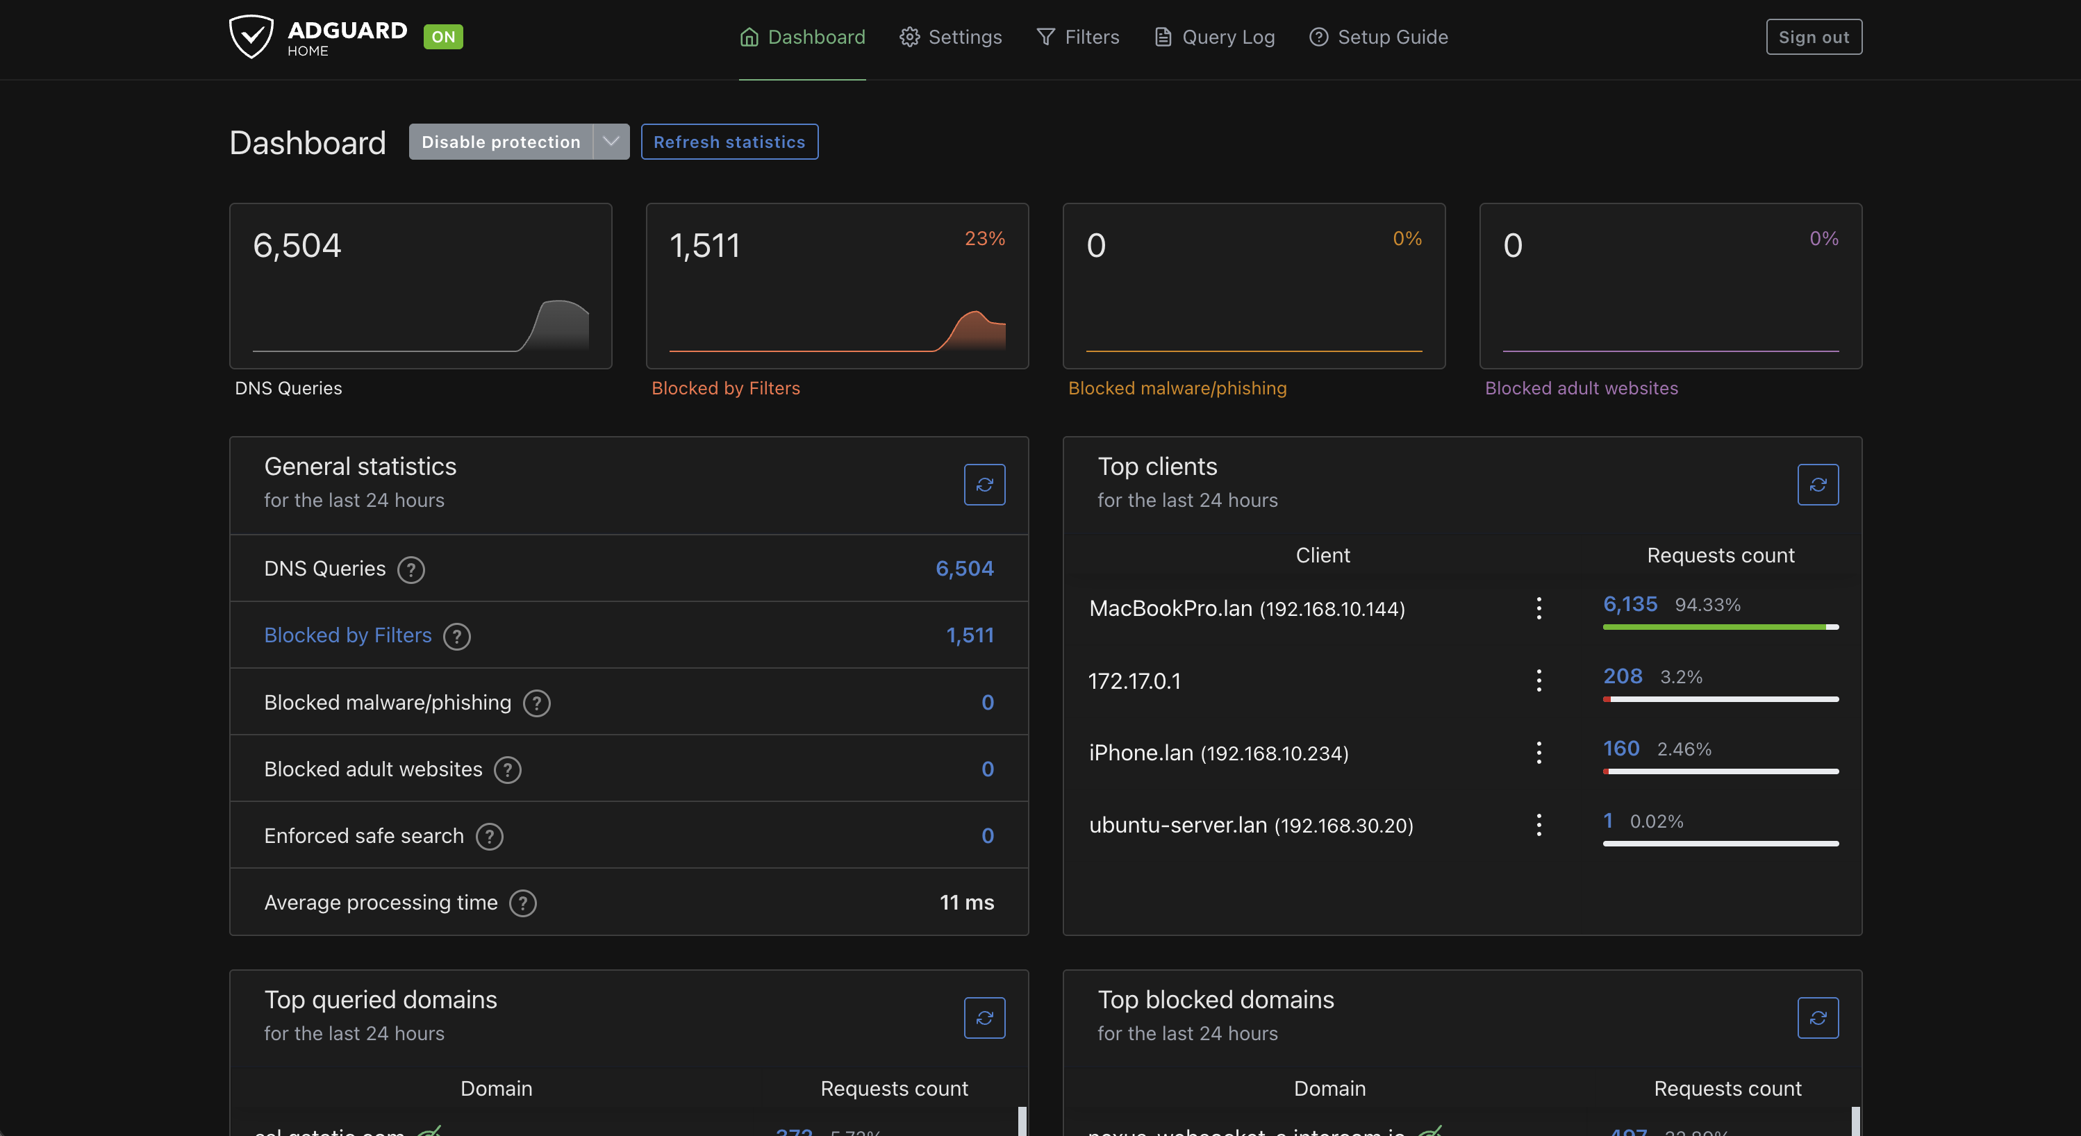Click the Settings gear icon
Image resolution: width=2081 pixels, height=1136 pixels.
tap(910, 37)
